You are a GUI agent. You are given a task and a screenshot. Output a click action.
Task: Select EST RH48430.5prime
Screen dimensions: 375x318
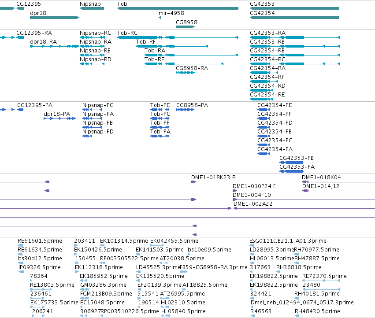[297, 316]
